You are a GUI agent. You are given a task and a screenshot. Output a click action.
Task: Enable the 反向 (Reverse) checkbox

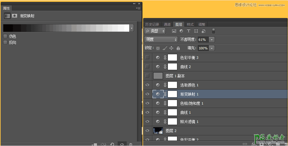(5, 42)
